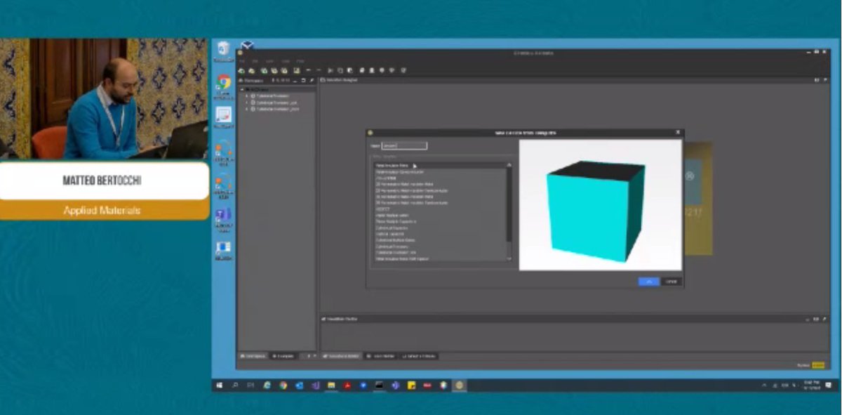This screenshot has width=842, height=415.
Task: Click the taskbar Search icon
Action: [236, 386]
